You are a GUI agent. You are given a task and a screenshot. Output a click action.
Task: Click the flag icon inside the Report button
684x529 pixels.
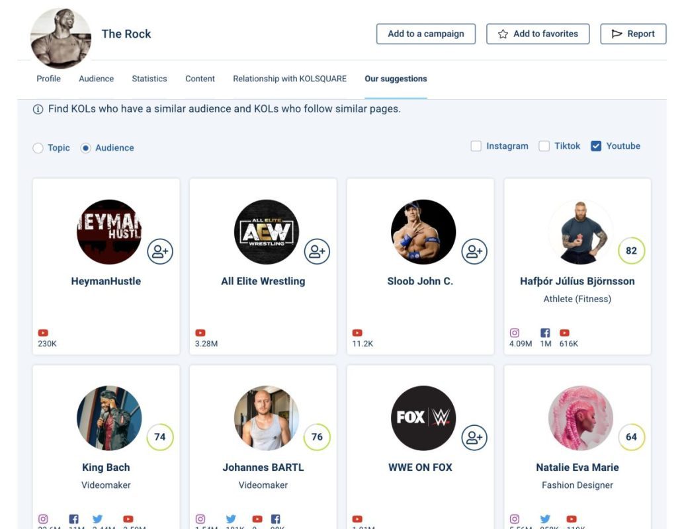618,33
